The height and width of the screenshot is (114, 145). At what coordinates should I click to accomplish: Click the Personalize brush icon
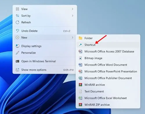17,53
